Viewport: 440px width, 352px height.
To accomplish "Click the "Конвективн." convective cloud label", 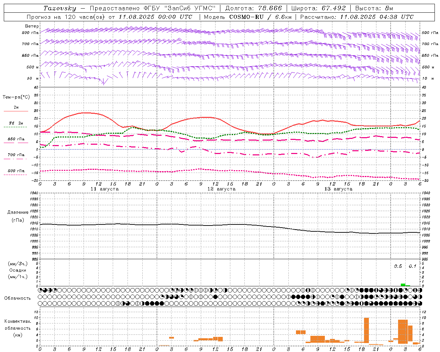I will 18,321.
